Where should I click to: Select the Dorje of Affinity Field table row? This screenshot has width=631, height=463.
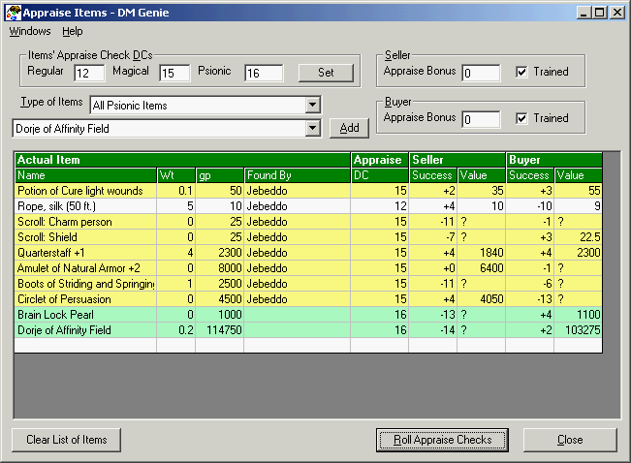coord(308,330)
